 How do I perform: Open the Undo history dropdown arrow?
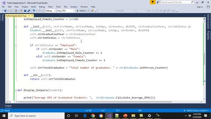click(37, 11)
